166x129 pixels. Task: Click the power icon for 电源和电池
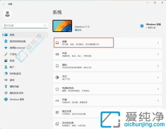57,89
